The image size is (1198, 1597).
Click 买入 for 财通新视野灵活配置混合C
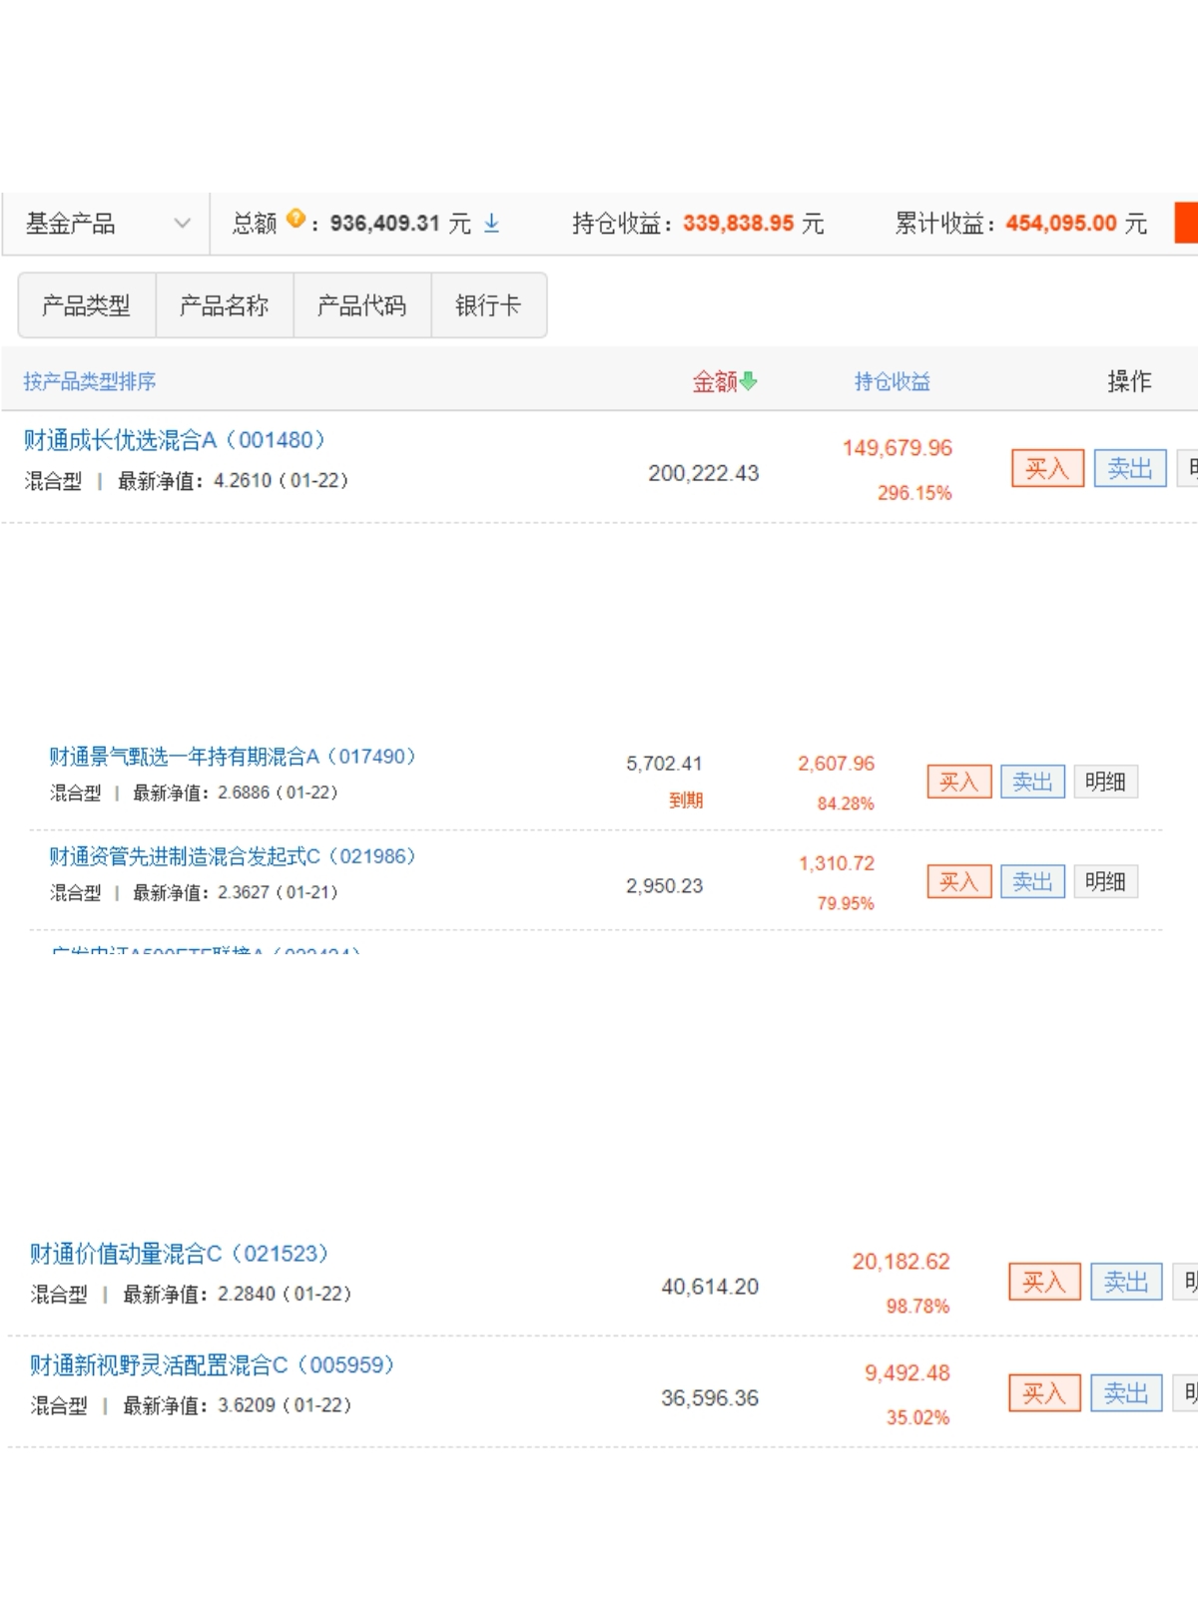tap(1044, 1392)
